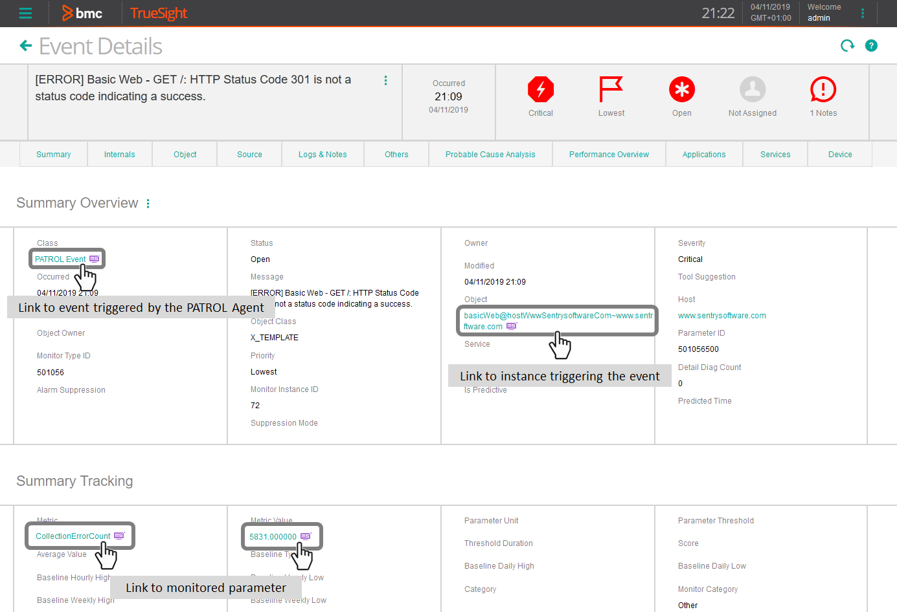Select the Lowest priority flag icon
This screenshot has height=612, width=897.
point(611,90)
